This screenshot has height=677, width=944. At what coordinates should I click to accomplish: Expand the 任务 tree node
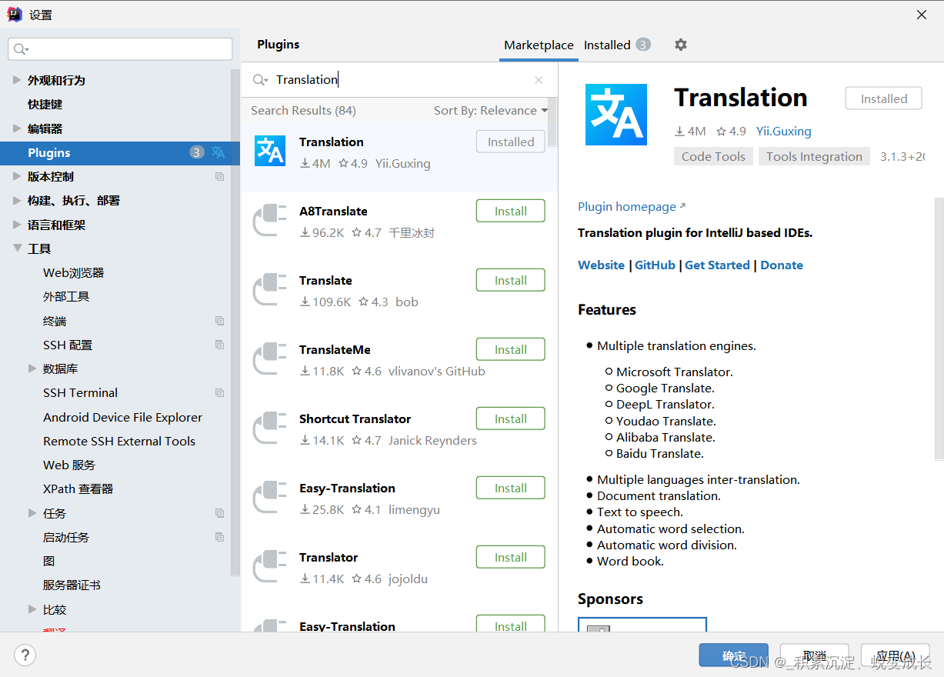[x=32, y=512]
